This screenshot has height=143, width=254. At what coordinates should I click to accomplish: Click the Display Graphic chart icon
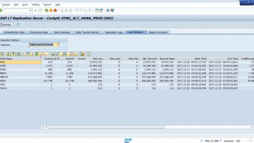coord(82,54)
